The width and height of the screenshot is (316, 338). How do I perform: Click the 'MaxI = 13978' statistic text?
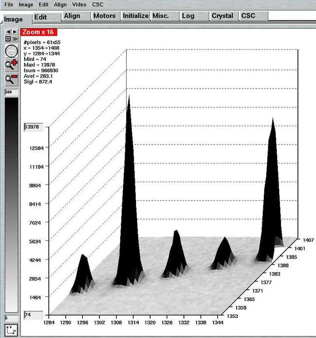coord(39,65)
